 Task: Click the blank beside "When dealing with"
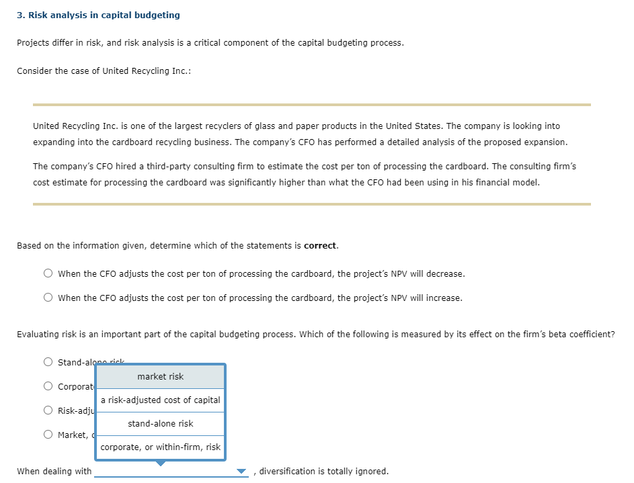(x=168, y=471)
